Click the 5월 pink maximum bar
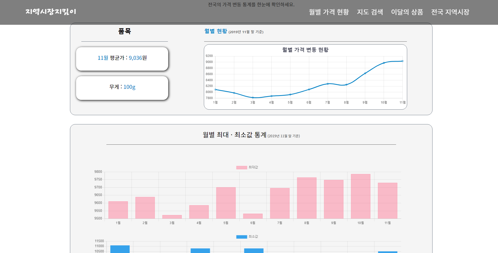 tap(226, 203)
